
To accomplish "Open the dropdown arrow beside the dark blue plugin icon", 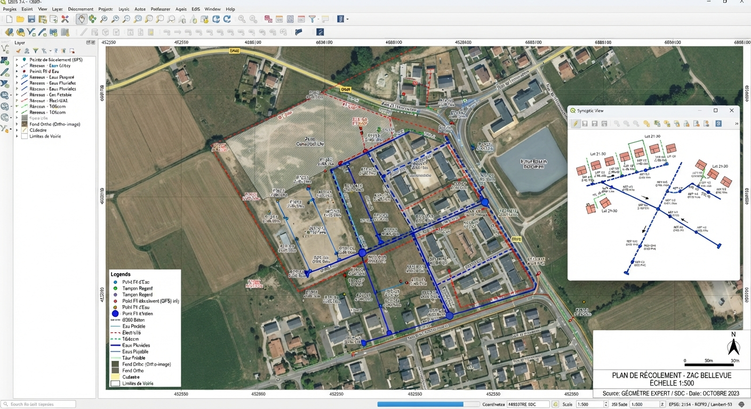I will 347,19.
